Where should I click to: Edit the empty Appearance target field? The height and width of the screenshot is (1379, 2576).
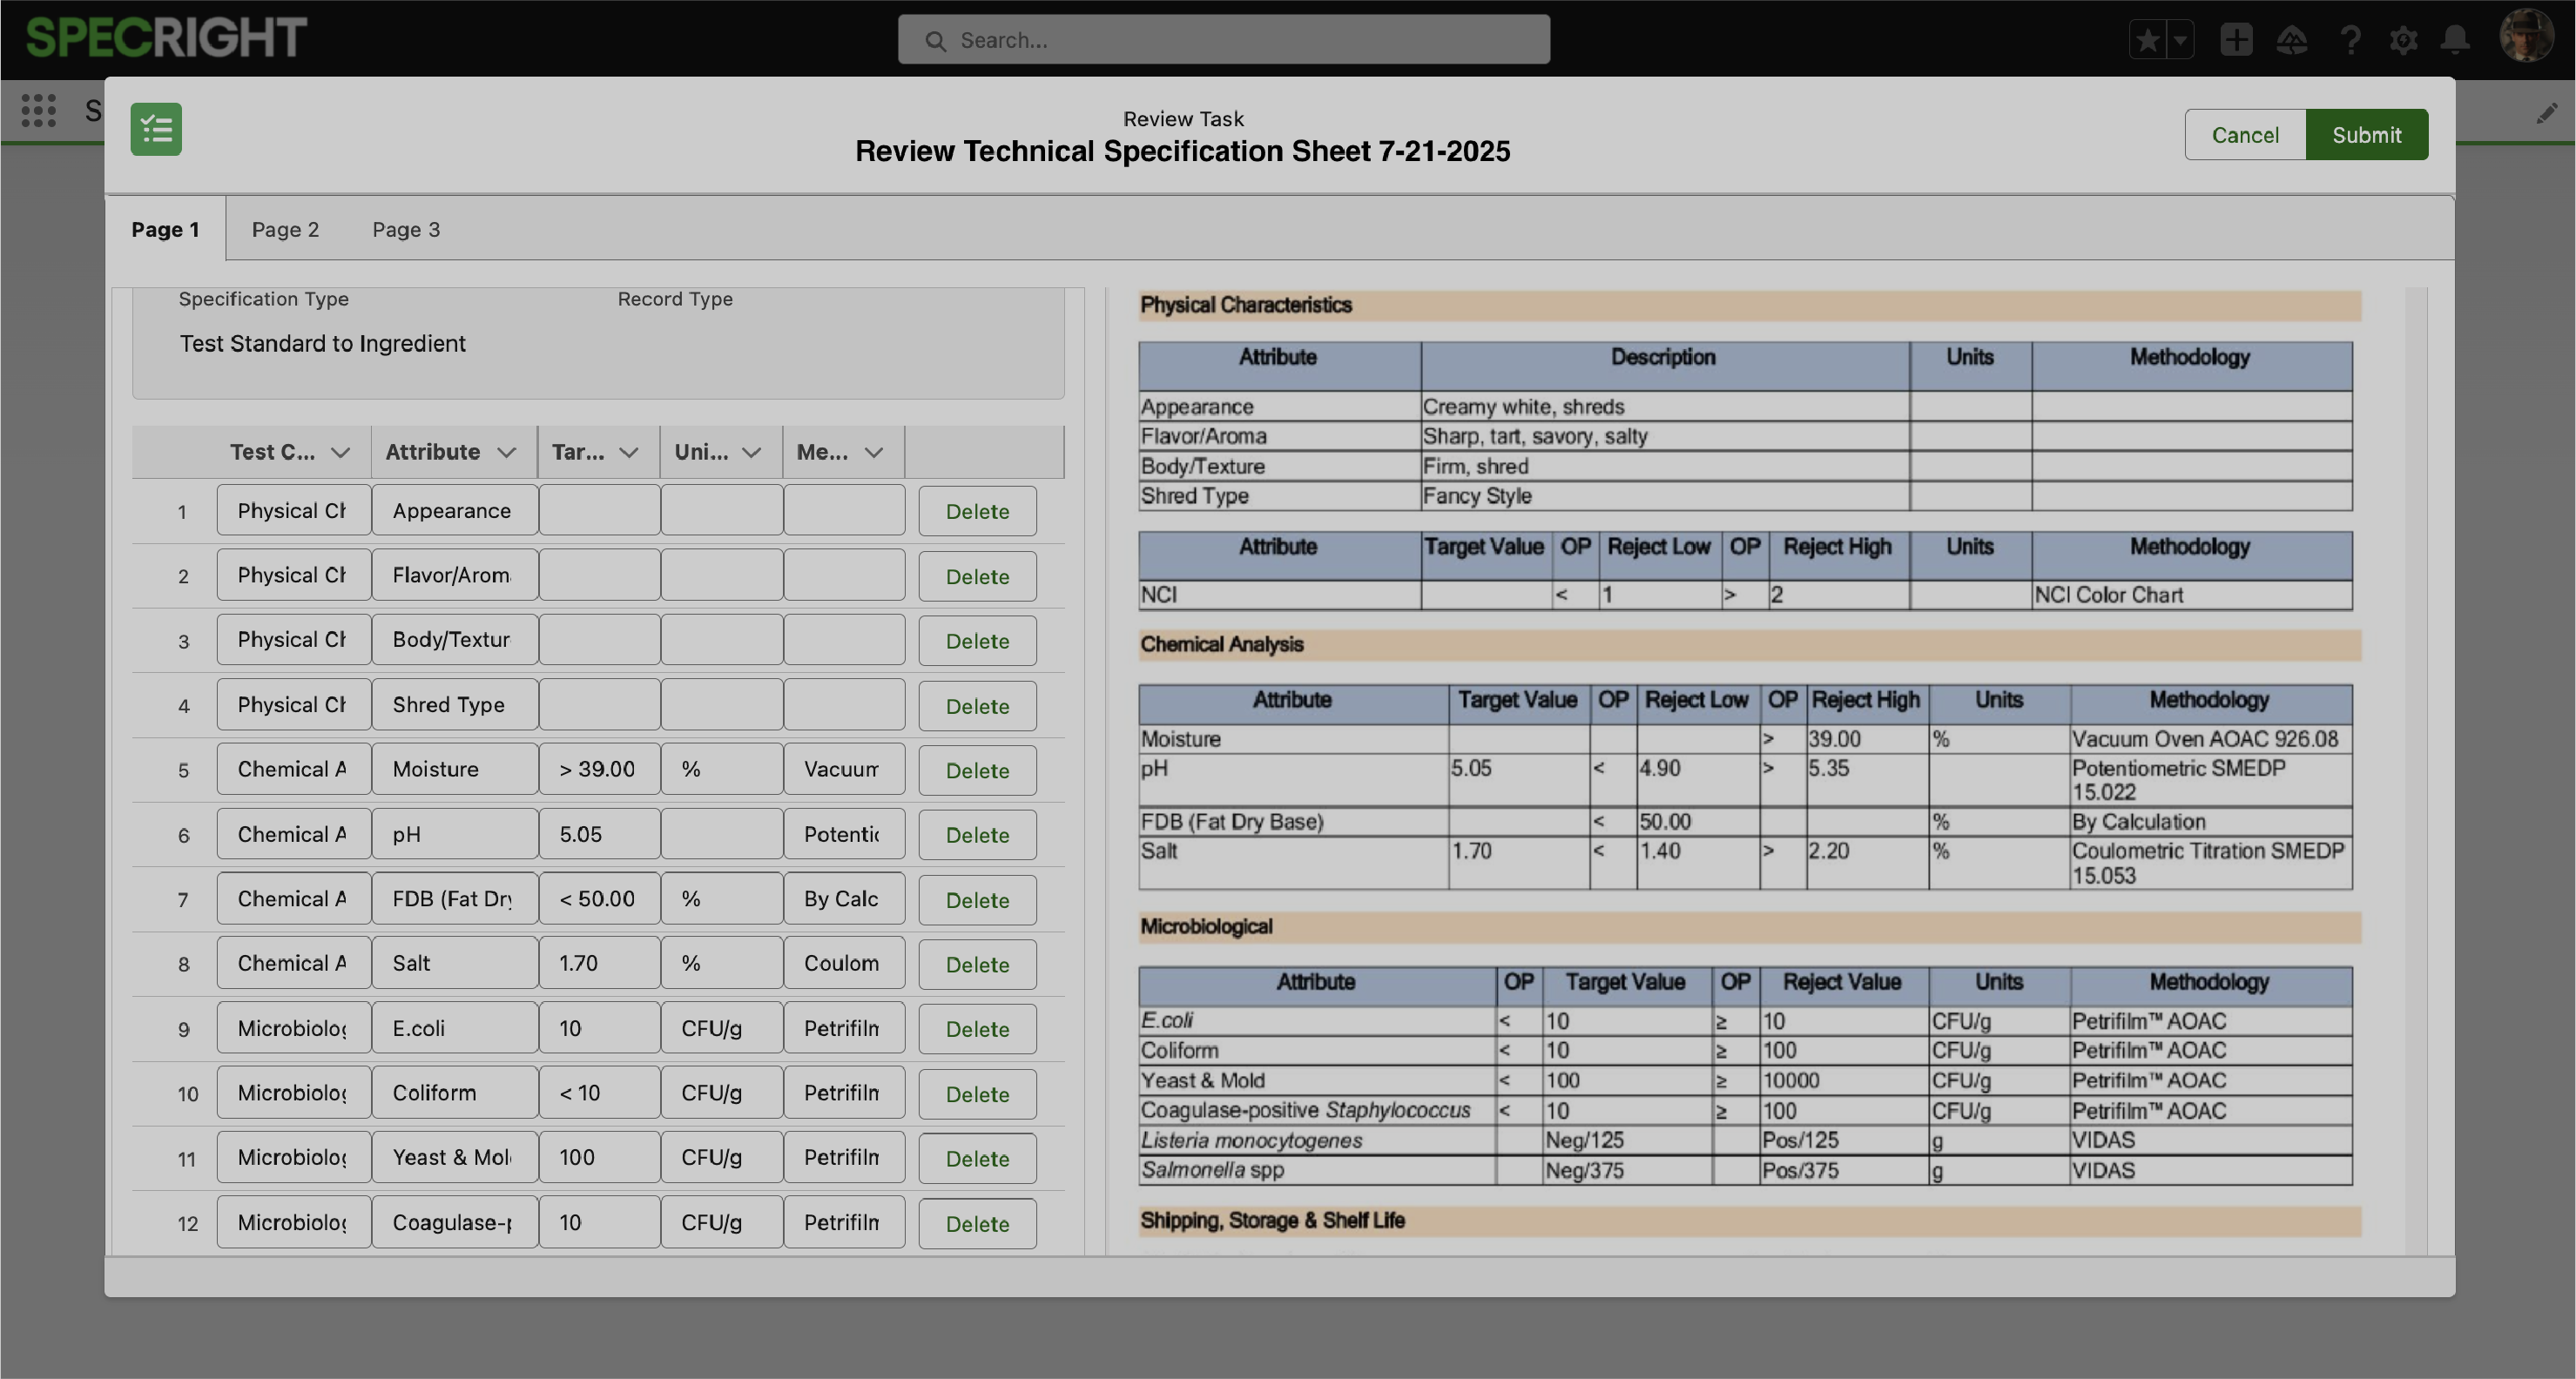point(599,510)
